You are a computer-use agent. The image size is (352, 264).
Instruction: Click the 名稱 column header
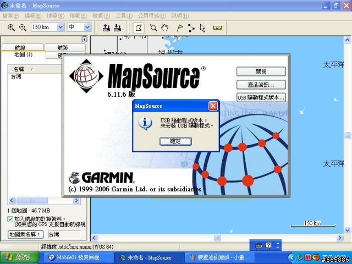pyautogui.click(x=34, y=69)
